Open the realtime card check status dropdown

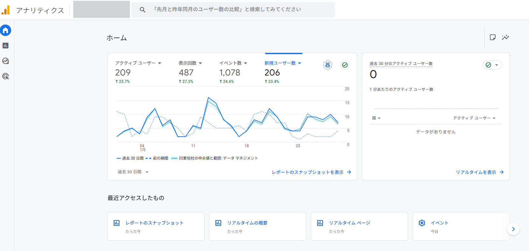(x=492, y=65)
